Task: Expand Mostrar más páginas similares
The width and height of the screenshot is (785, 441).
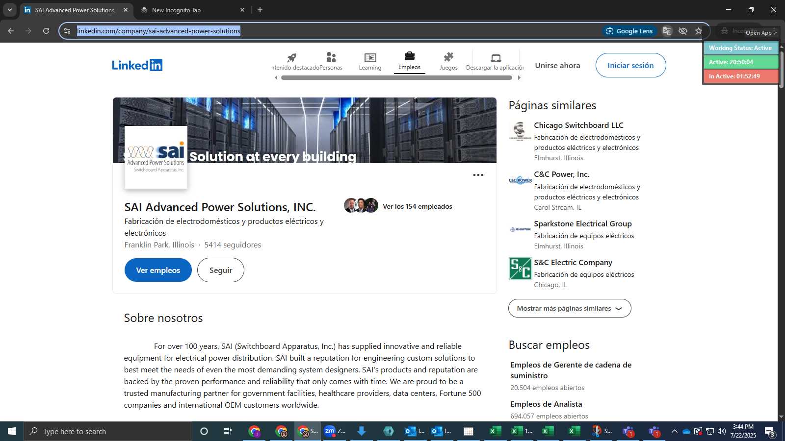Action: pyautogui.click(x=570, y=308)
